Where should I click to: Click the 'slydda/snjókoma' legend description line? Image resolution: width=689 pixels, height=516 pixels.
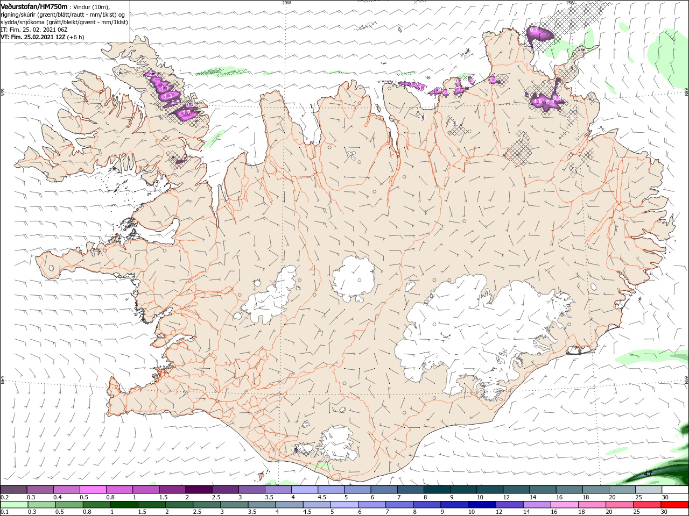[64, 22]
